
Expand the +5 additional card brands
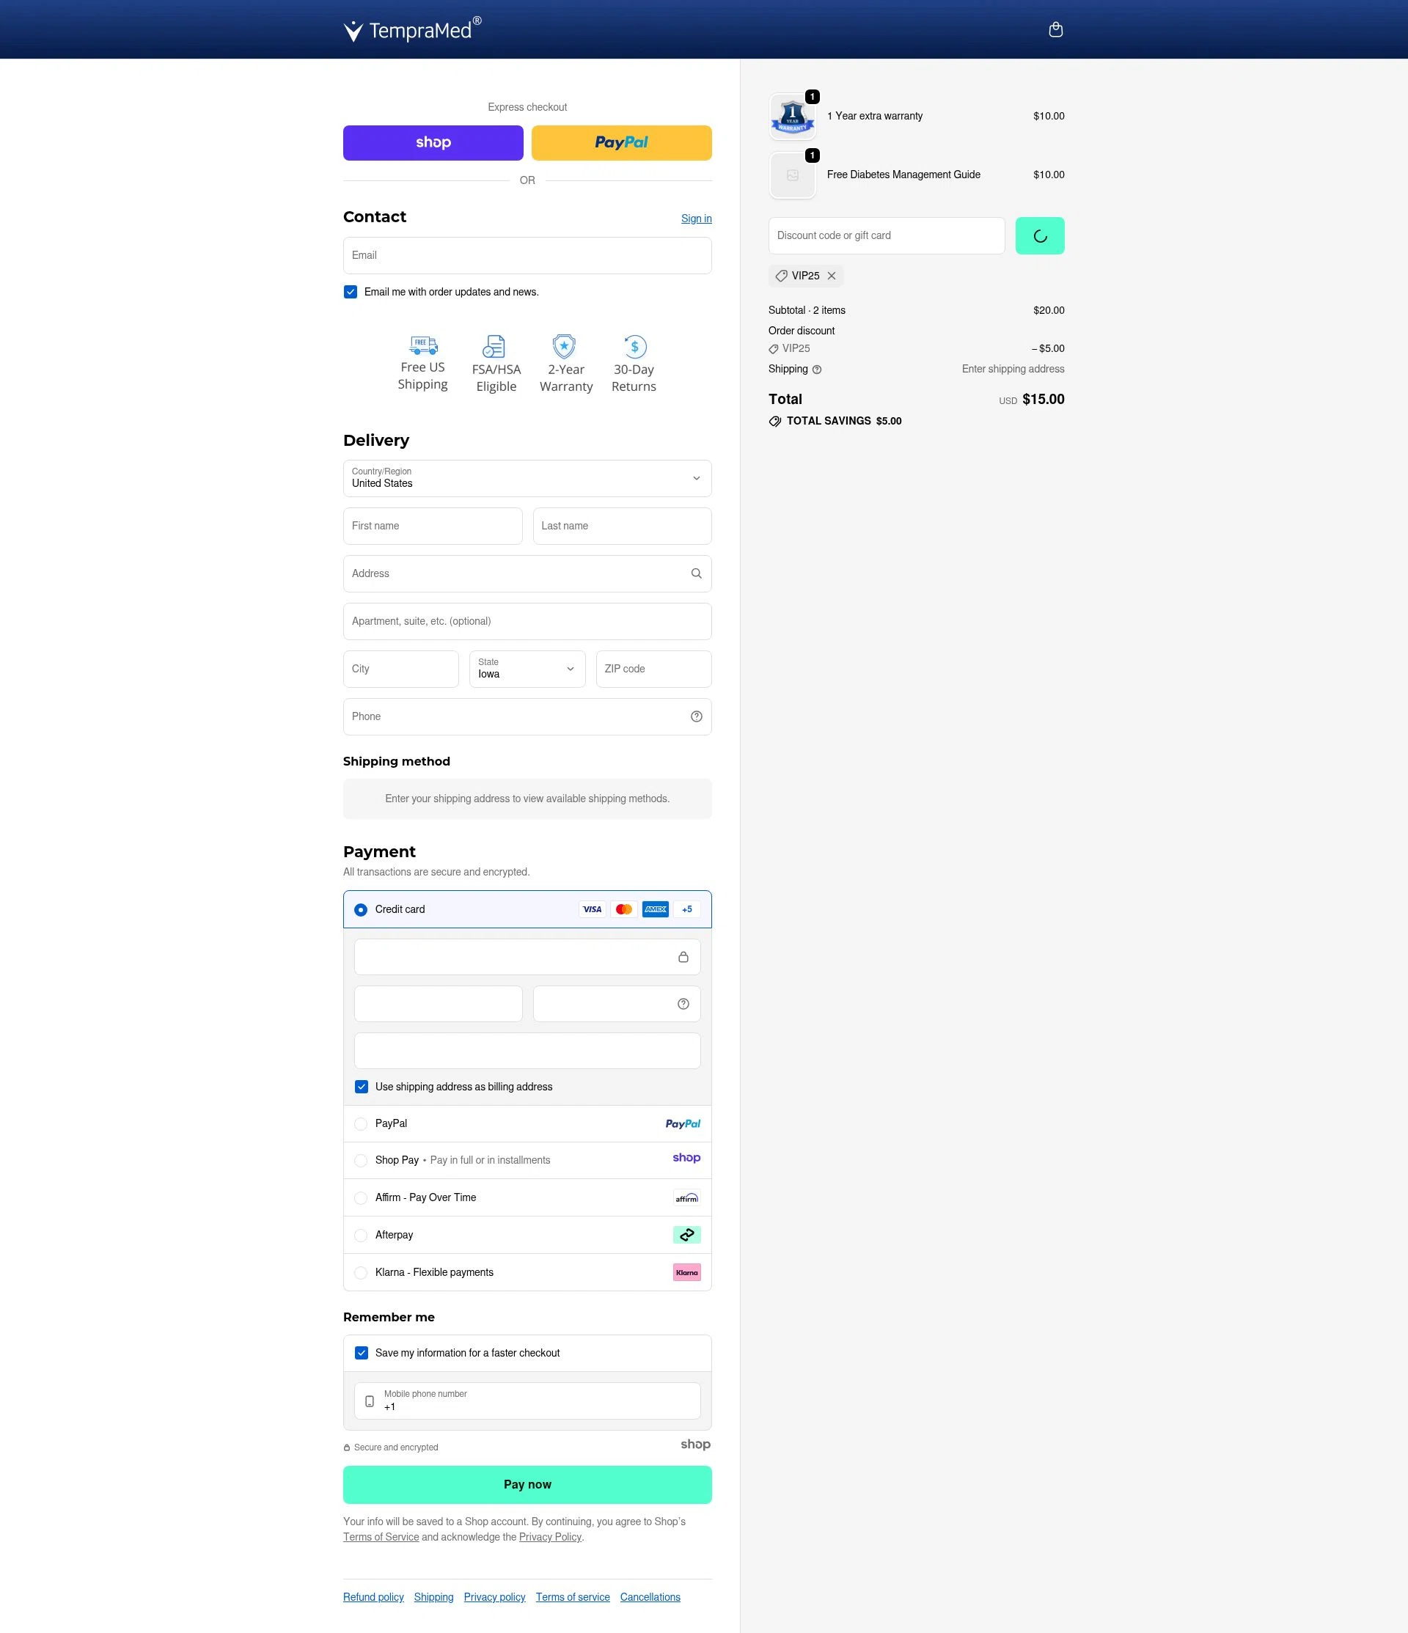tap(686, 909)
